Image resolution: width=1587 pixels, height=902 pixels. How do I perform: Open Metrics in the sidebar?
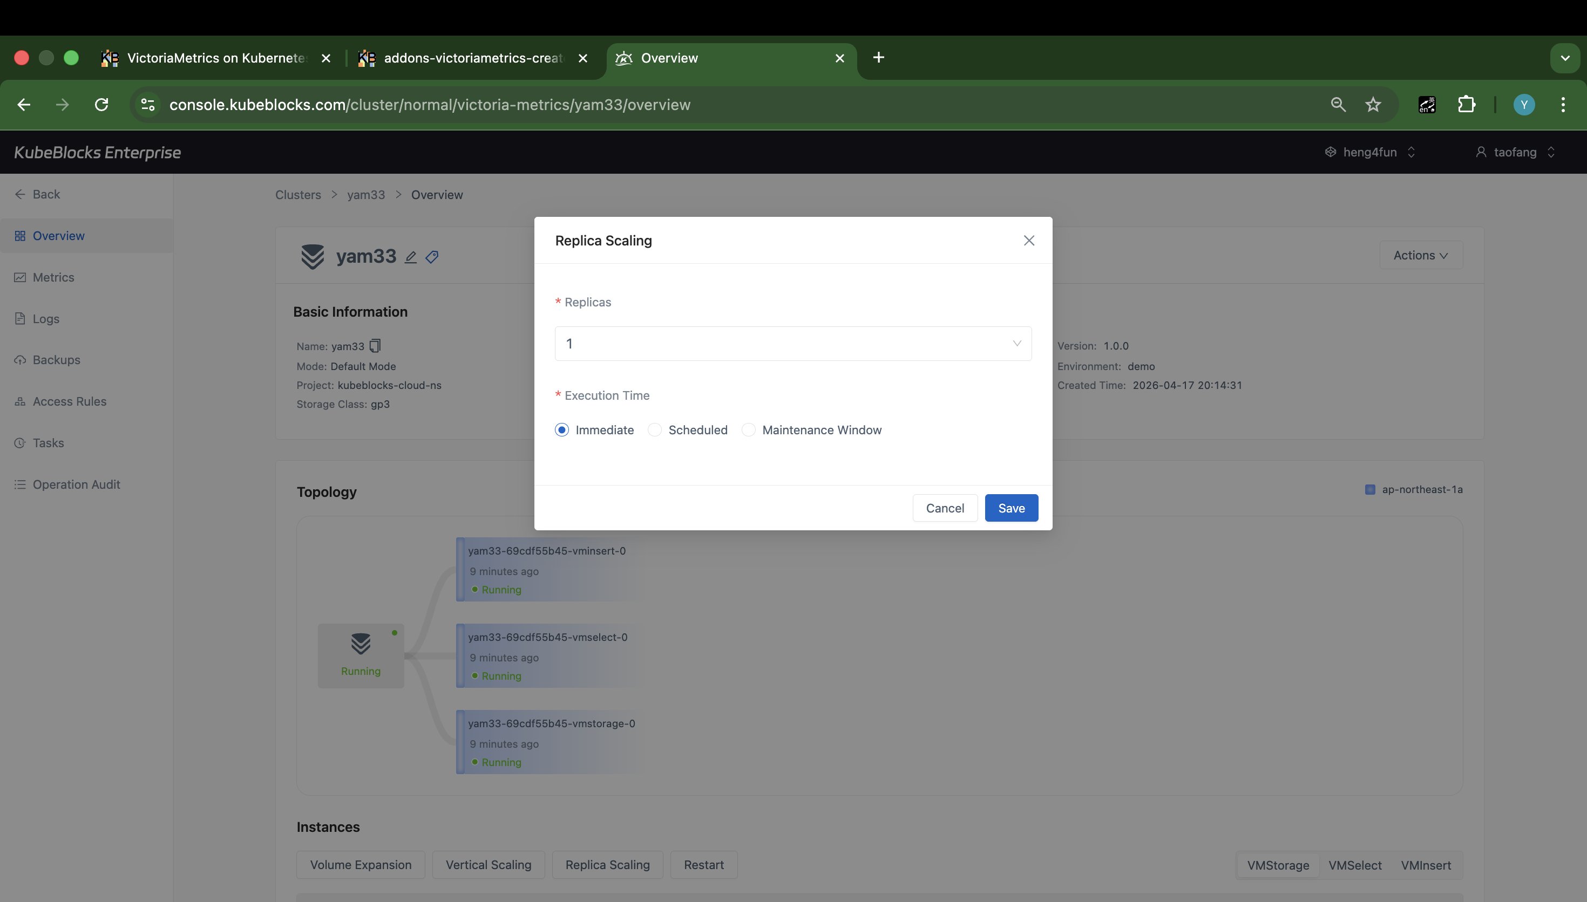86,277
